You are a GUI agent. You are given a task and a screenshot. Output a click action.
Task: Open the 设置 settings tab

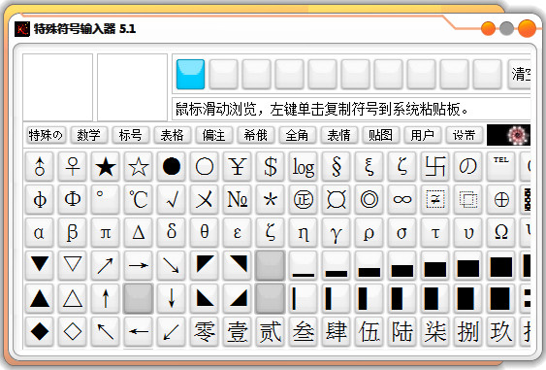(465, 135)
